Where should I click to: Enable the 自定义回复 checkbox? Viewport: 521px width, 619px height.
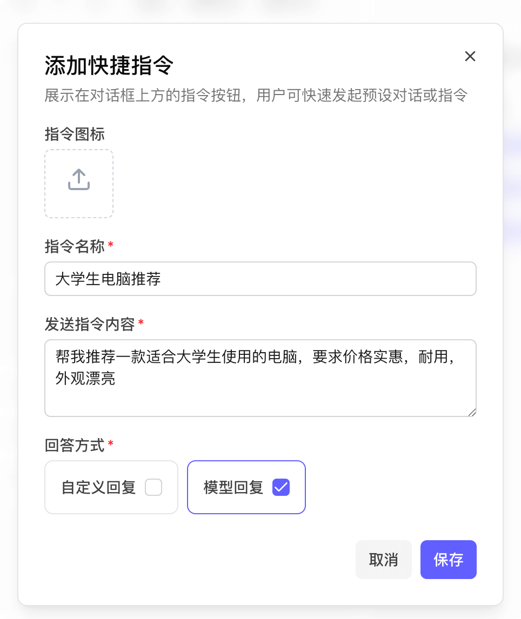click(153, 487)
